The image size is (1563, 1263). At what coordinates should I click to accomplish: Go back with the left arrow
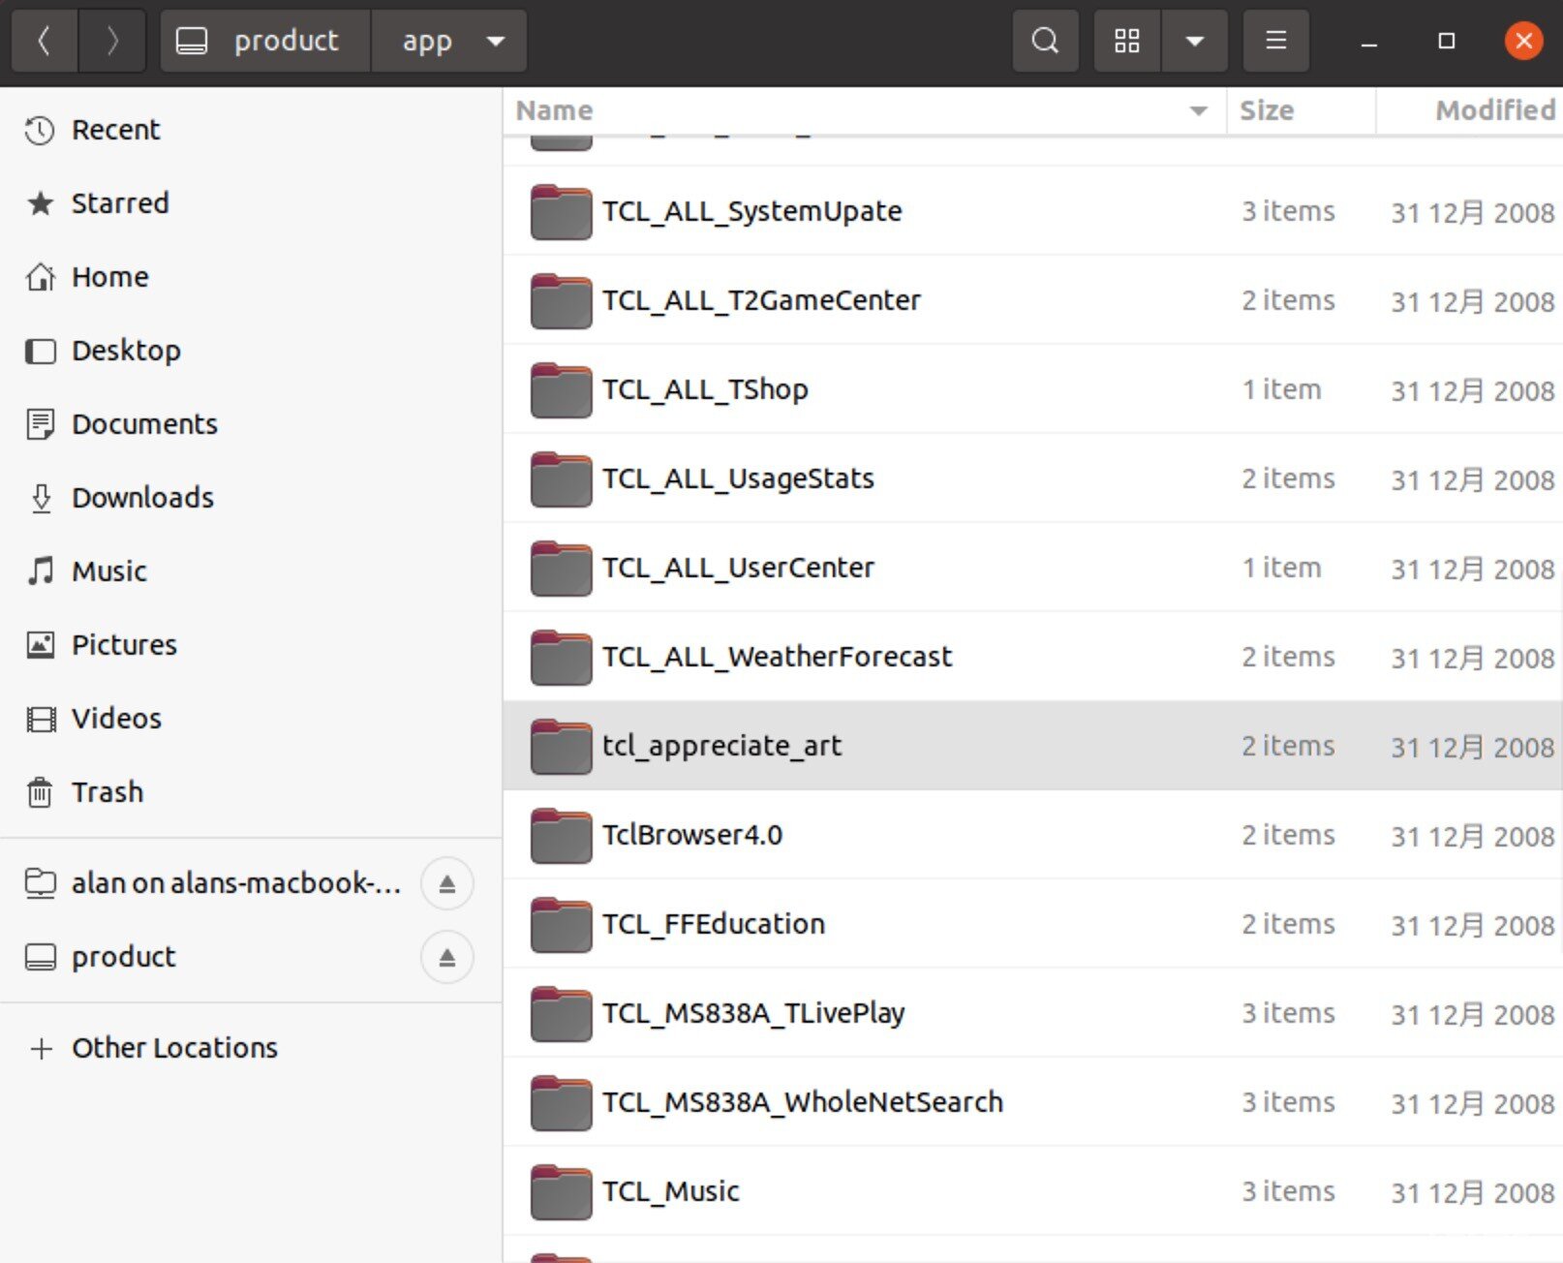pos(44,41)
